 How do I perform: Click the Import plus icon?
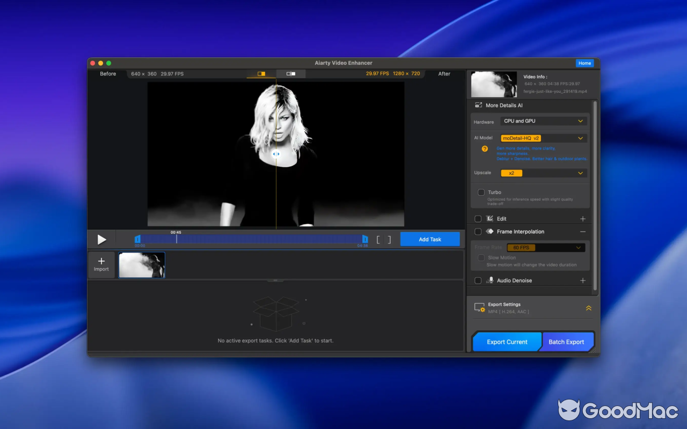(101, 260)
